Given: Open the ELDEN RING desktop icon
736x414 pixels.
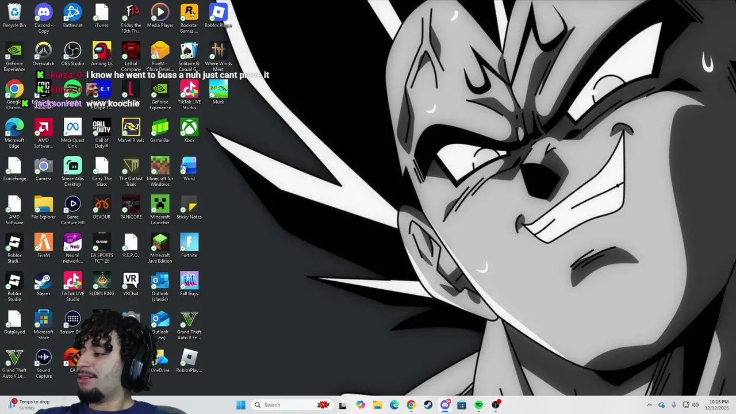Looking at the screenshot, I should [102, 285].
